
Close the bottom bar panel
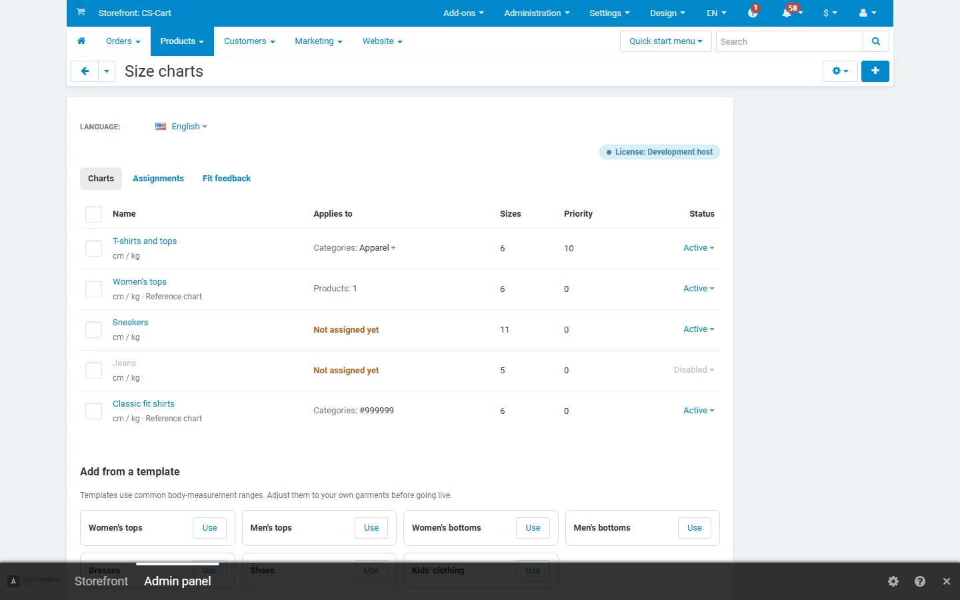(947, 581)
